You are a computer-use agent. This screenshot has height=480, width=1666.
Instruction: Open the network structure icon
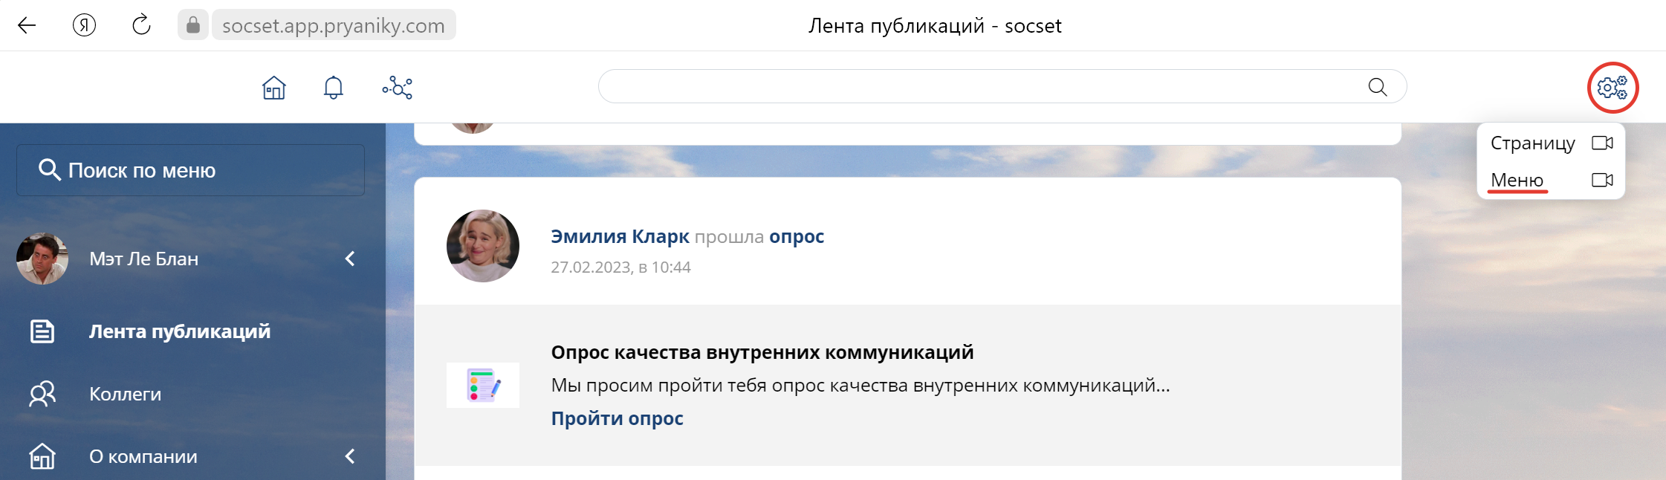(398, 88)
